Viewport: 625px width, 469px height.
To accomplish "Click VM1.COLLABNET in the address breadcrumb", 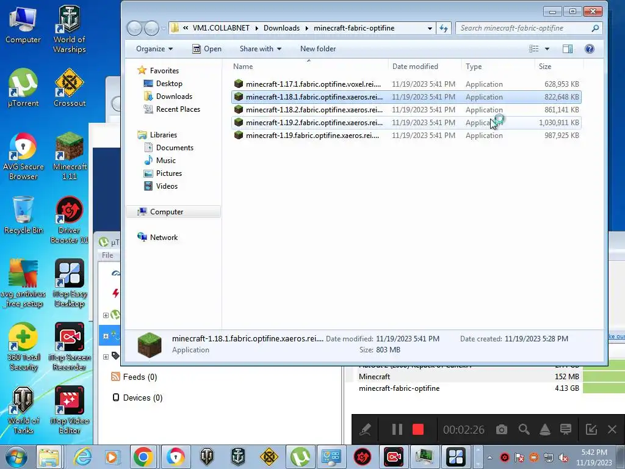I will point(221,28).
